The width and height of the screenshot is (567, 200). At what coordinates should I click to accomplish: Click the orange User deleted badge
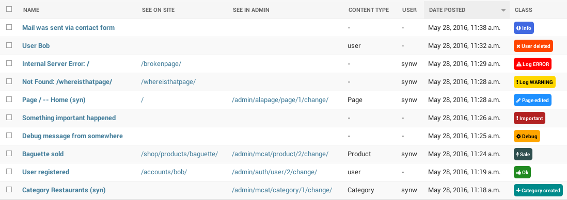pyautogui.click(x=533, y=46)
